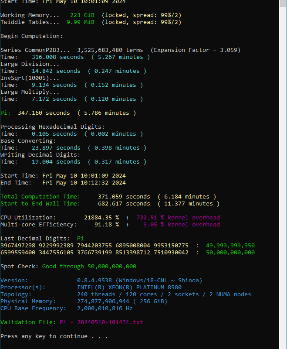287x349 pixels.
Task: Select the '9.99 MiB' twiddle tables value
Action: coord(81,22)
